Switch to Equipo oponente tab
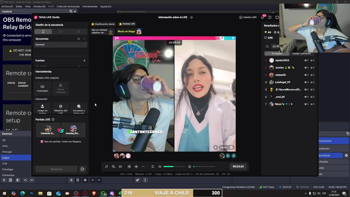This screenshot has height=197, width=350. (x=302, y=54)
